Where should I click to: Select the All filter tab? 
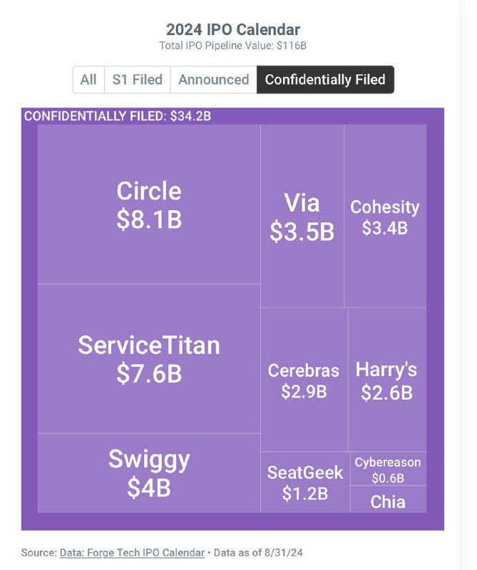point(88,80)
